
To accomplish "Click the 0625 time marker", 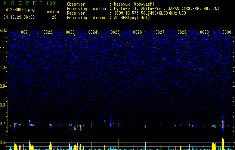I will coord(115,32).
